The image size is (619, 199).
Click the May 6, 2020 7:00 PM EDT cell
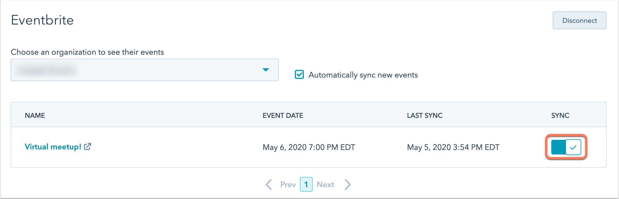[x=309, y=147]
